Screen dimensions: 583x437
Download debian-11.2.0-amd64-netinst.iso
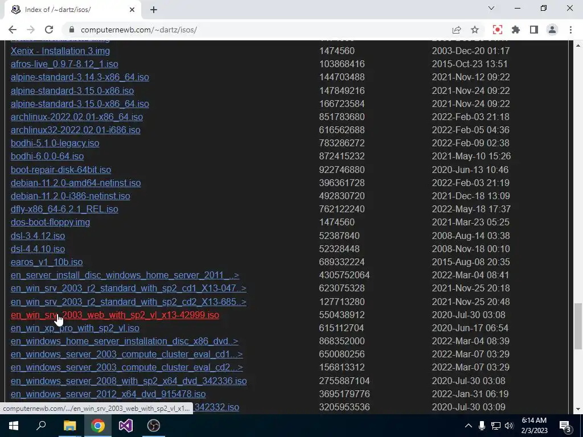tap(76, 183)
